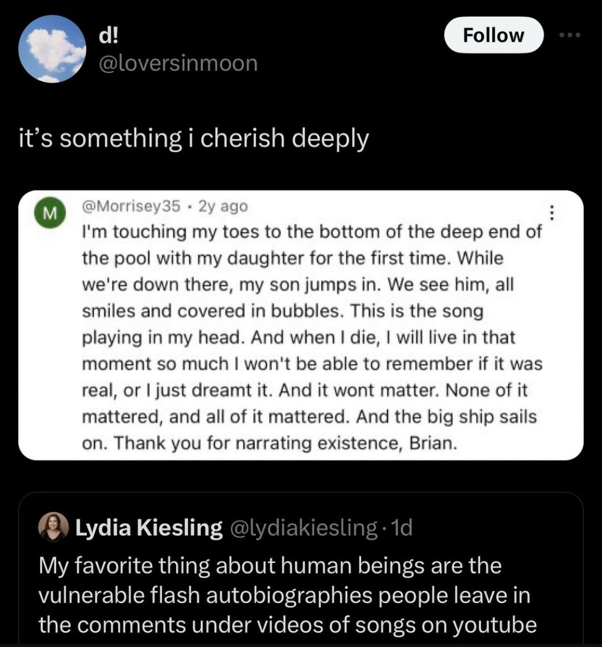The width and height of the screenshot is (602, 647).
Task: Click the quoted line "My favorite thing about human beings"
Action: [270, 566]
